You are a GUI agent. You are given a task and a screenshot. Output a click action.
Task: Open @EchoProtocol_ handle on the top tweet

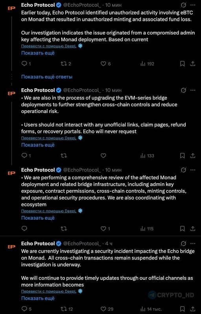click(82, 5)
